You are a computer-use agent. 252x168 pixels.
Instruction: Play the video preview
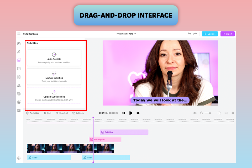pos(131,113)
